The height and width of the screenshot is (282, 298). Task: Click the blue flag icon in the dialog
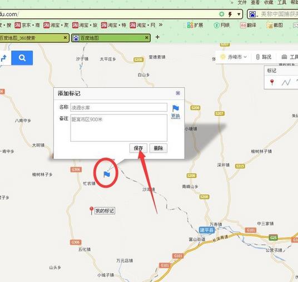click(176, 108)
